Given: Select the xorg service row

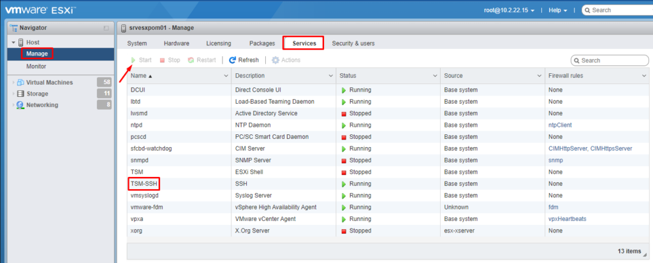Looking at the screenshot, I should click(388, 231).
